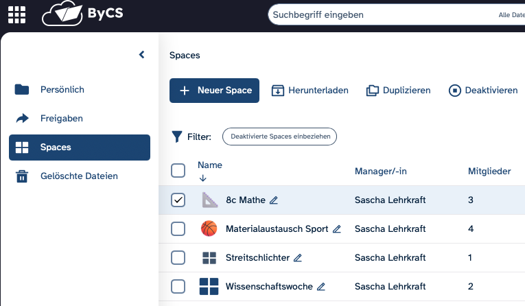Screen dimensions: 525x306
Task: Open the app launcher grid menu
Action: point(16,14)
